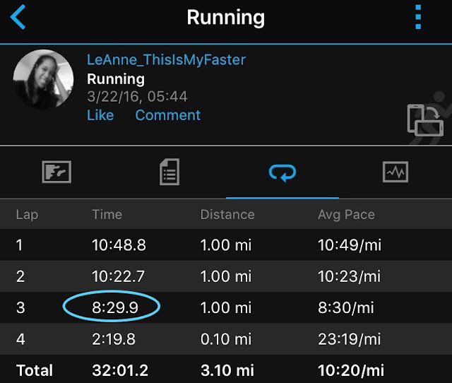
Task: View LeAnne's profile picture
Action: tap(43, 79)
